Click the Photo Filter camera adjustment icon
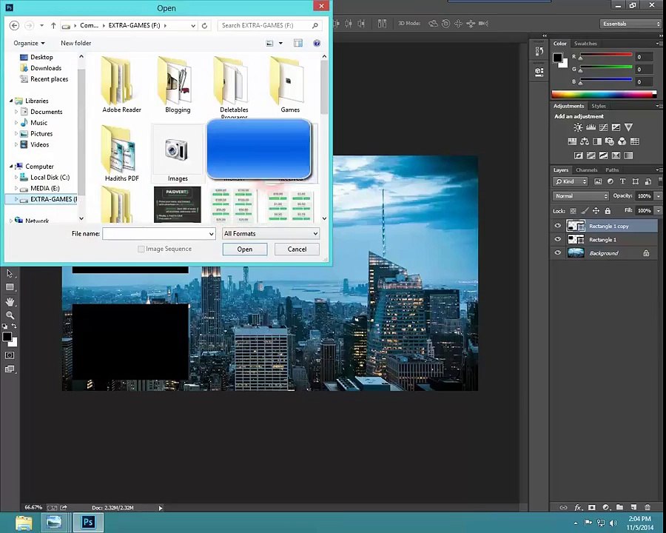666x533 pixels. pyautogui.click(x=610, y=141)
